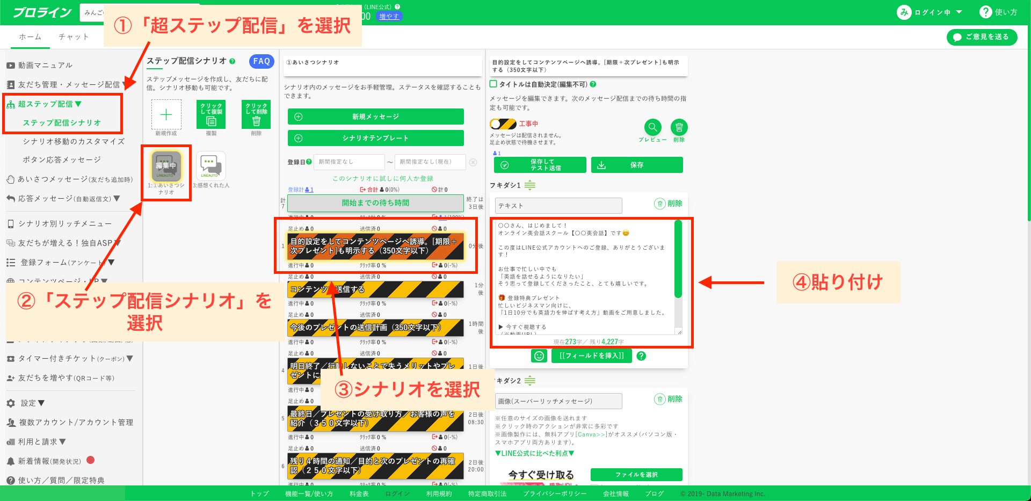Click the フキダシ1 reorder handle icon
The image size is (1031, 501).
pos(530,185)
